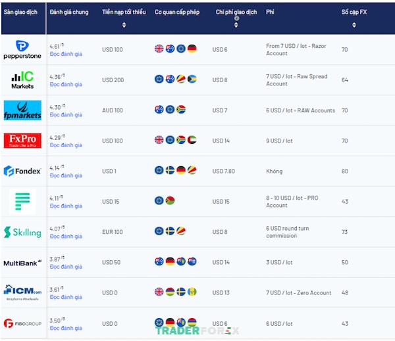Open the Skilling broker logo
Screen dimensions: 395x341
pyautogui.click(x=22, y=232)
